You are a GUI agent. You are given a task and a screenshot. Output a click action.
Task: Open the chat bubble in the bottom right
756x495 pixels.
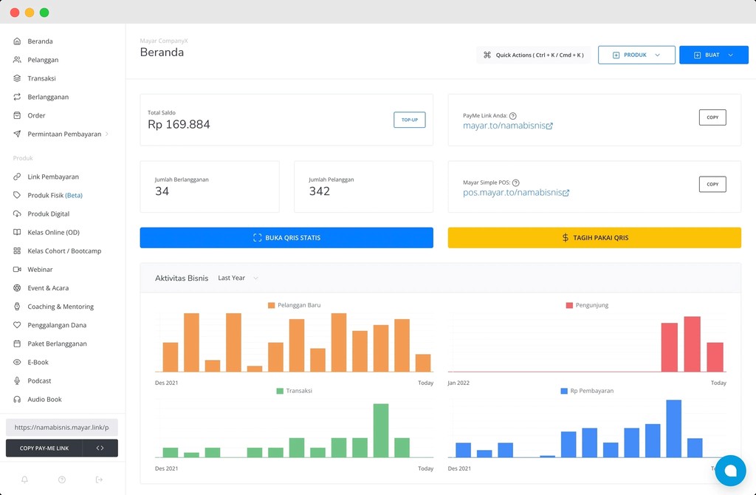point(730,471)
